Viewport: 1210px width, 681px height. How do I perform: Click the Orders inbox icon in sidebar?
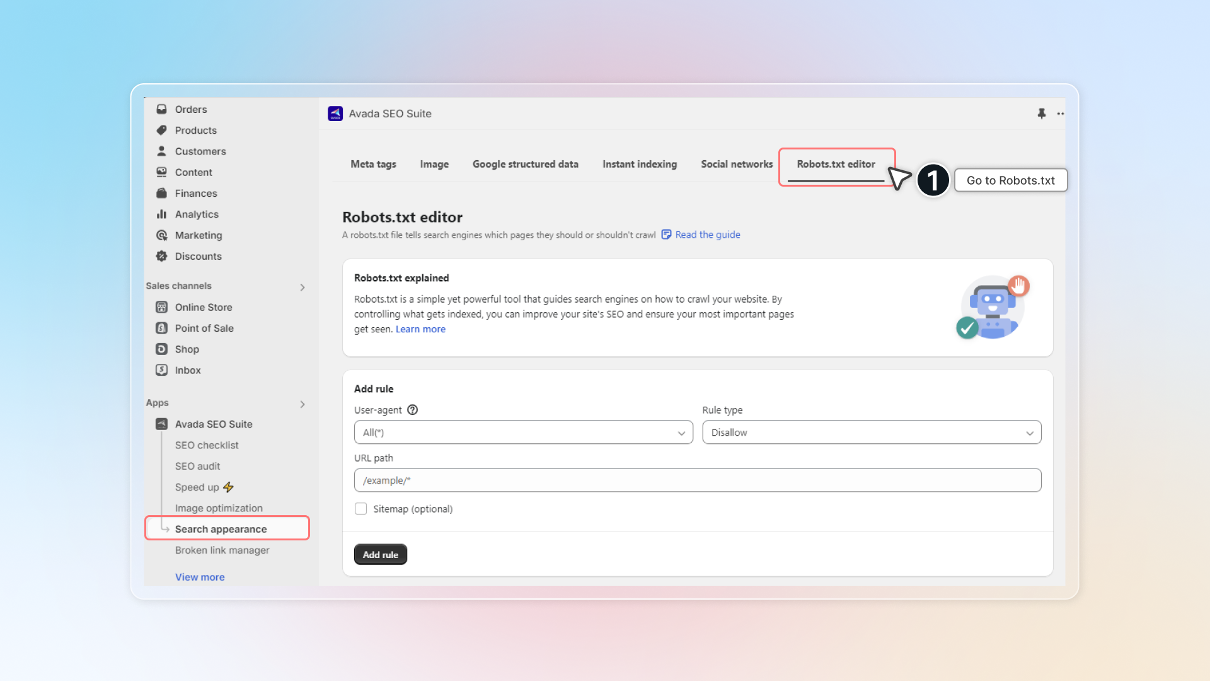161,109
